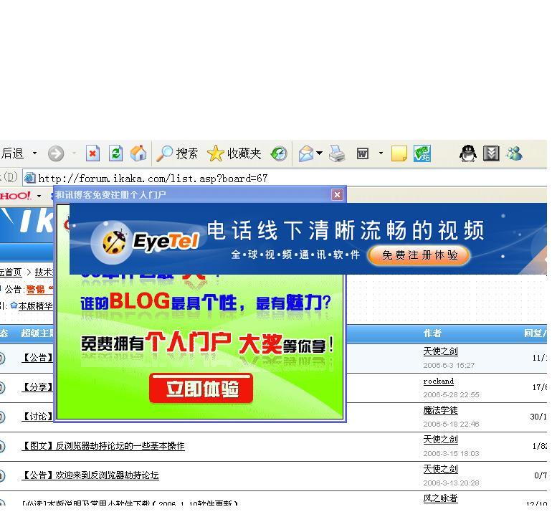Screen dimensions: 552x517
Task: Click the Word edit icon
Action: [363, 153]
